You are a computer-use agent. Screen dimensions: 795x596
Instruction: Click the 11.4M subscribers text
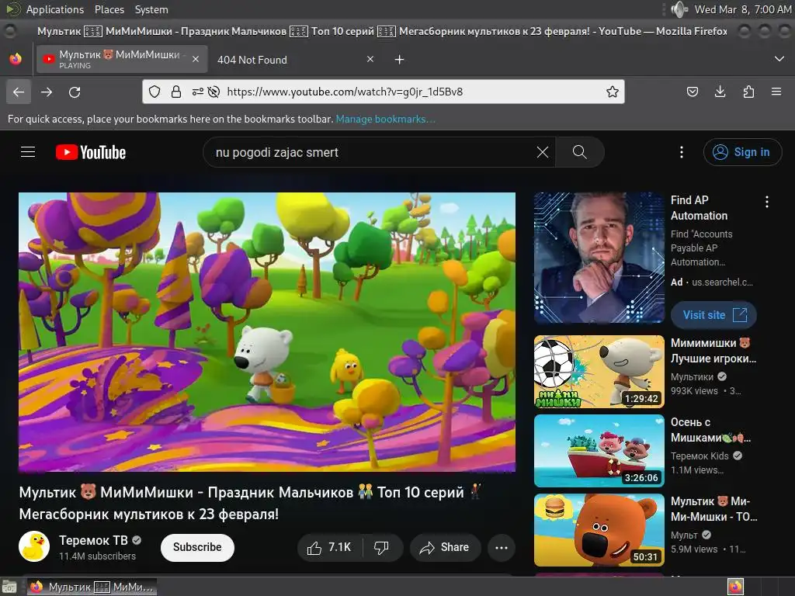coord(97,556)
